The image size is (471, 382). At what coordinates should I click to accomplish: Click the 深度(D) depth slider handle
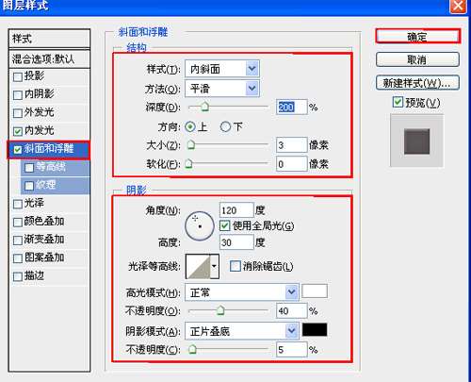coord(204,107)
